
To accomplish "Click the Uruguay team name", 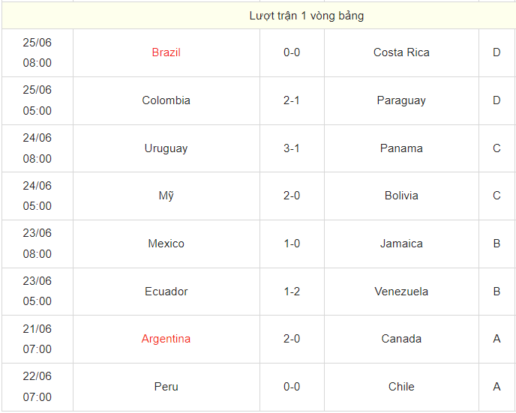I will click(166, 148).
